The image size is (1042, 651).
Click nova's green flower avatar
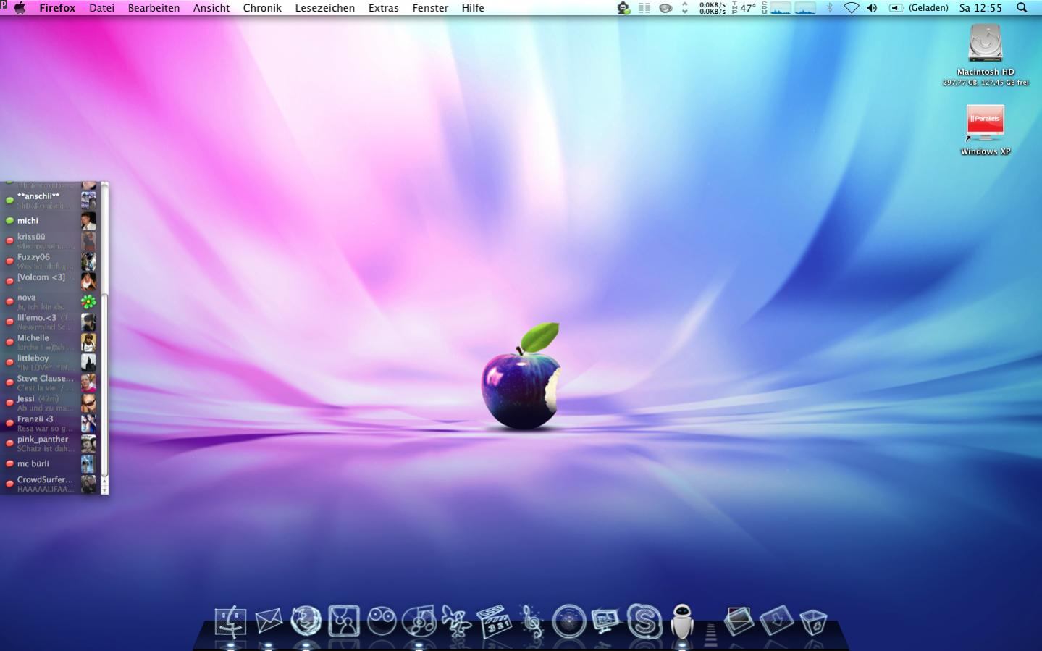coord(88,302)
